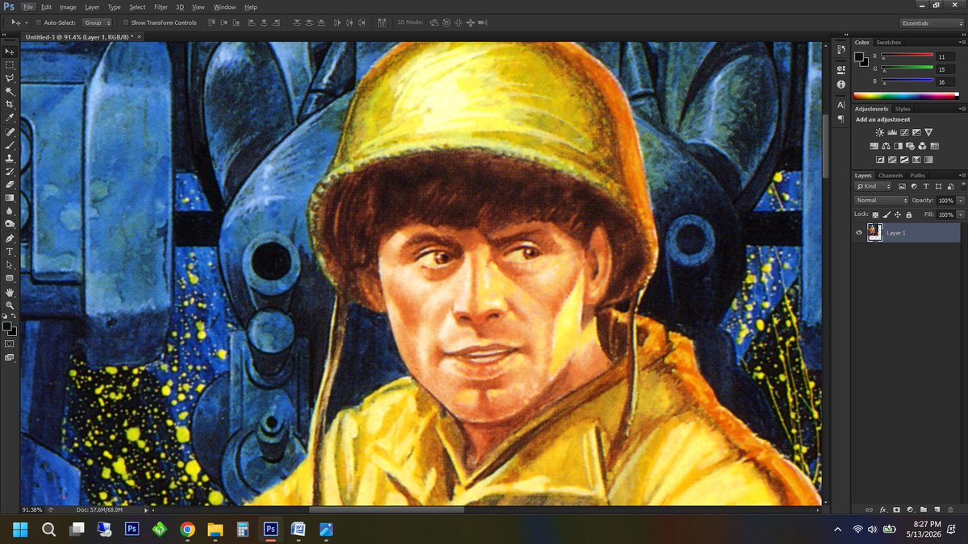Select the Rectangle shape tool
Screen dimensions: 968x544
click(10, 278)
